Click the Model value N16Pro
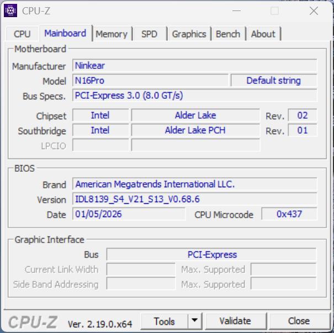Viewport: 334px width, 333px height. [x=150, y=81]
